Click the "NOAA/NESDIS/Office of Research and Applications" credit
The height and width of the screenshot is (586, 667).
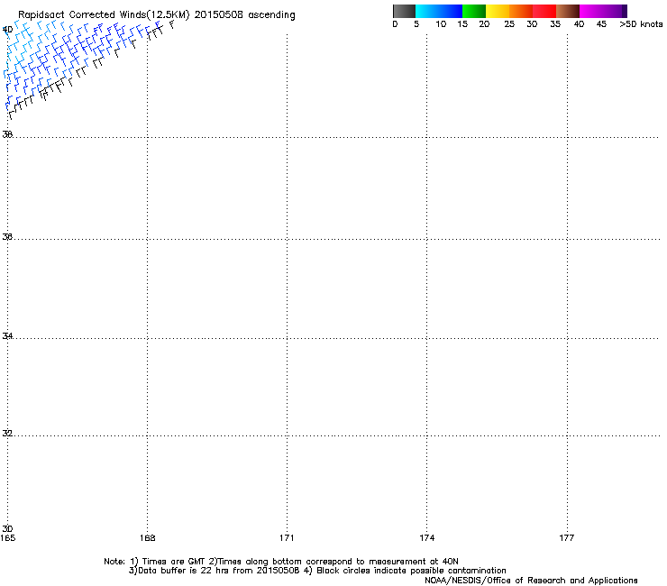point(531,581)
